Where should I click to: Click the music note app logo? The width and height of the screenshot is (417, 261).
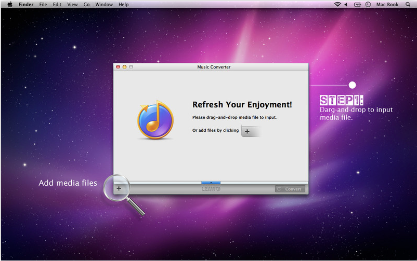(x=155, y=119)
